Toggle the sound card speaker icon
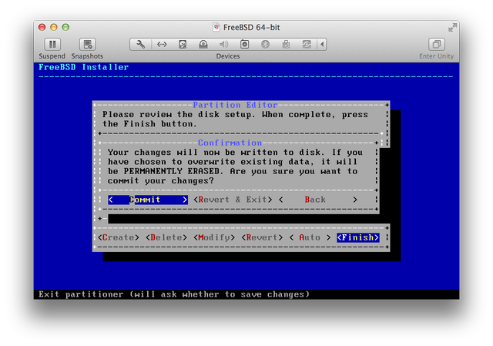 [224, 45]
